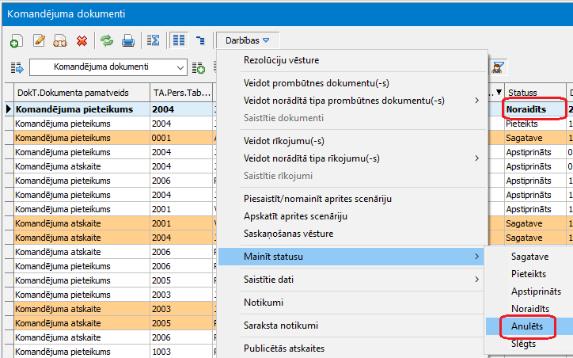Click the user filter funnel icon

[497, 67]
